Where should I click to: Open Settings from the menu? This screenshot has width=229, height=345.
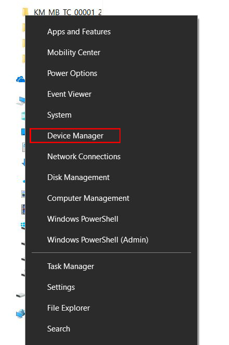[x=61, y=287]
